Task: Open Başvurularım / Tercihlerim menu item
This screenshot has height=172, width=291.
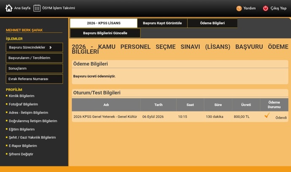Action: pyautogui.click(x=34, y=58)
